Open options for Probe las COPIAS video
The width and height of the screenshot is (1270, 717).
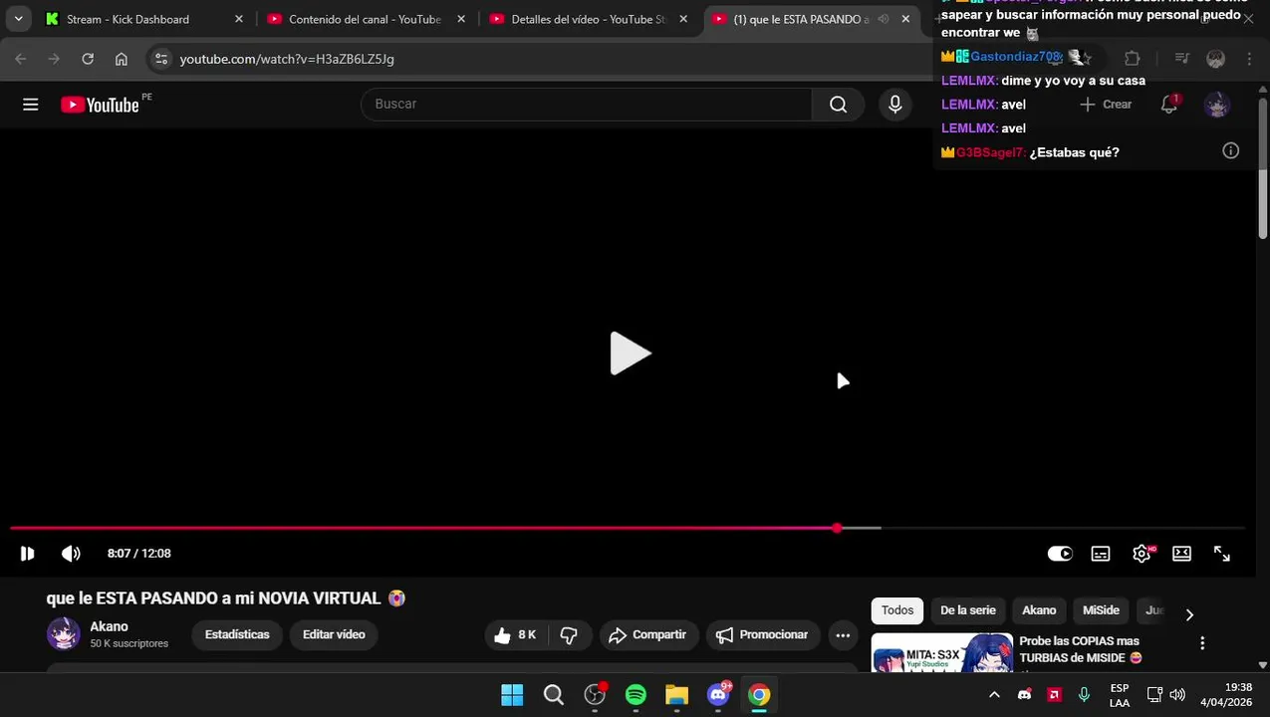coord(1202,644)
